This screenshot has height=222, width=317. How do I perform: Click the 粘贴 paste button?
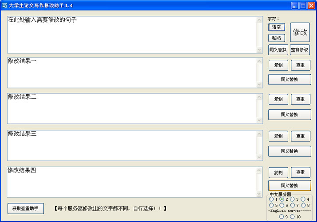pos(276,38)
